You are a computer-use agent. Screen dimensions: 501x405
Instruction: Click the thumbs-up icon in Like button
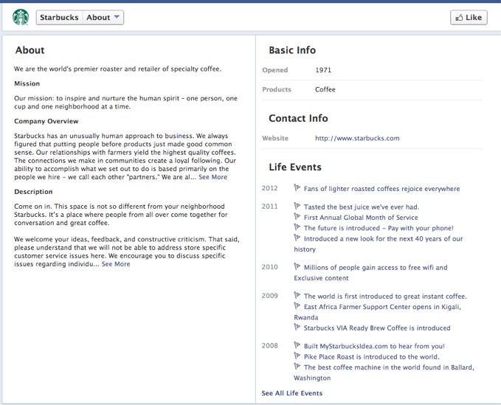point(459,18)
